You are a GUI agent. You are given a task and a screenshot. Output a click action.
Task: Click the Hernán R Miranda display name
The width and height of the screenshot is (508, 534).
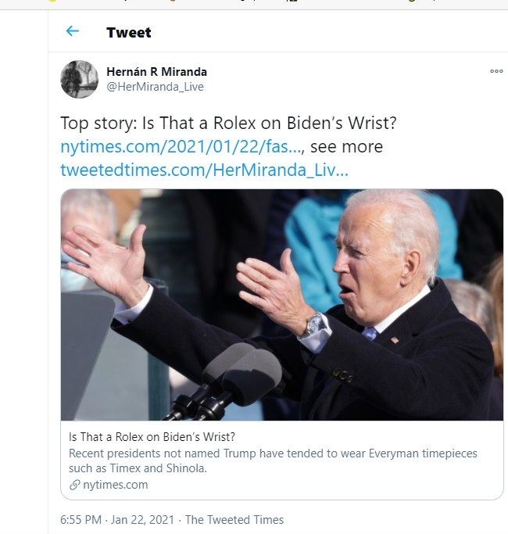156,72
